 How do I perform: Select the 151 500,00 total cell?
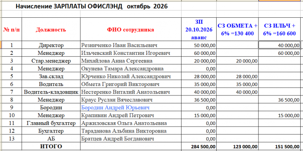pyautogui.click(x=279, y=147)
